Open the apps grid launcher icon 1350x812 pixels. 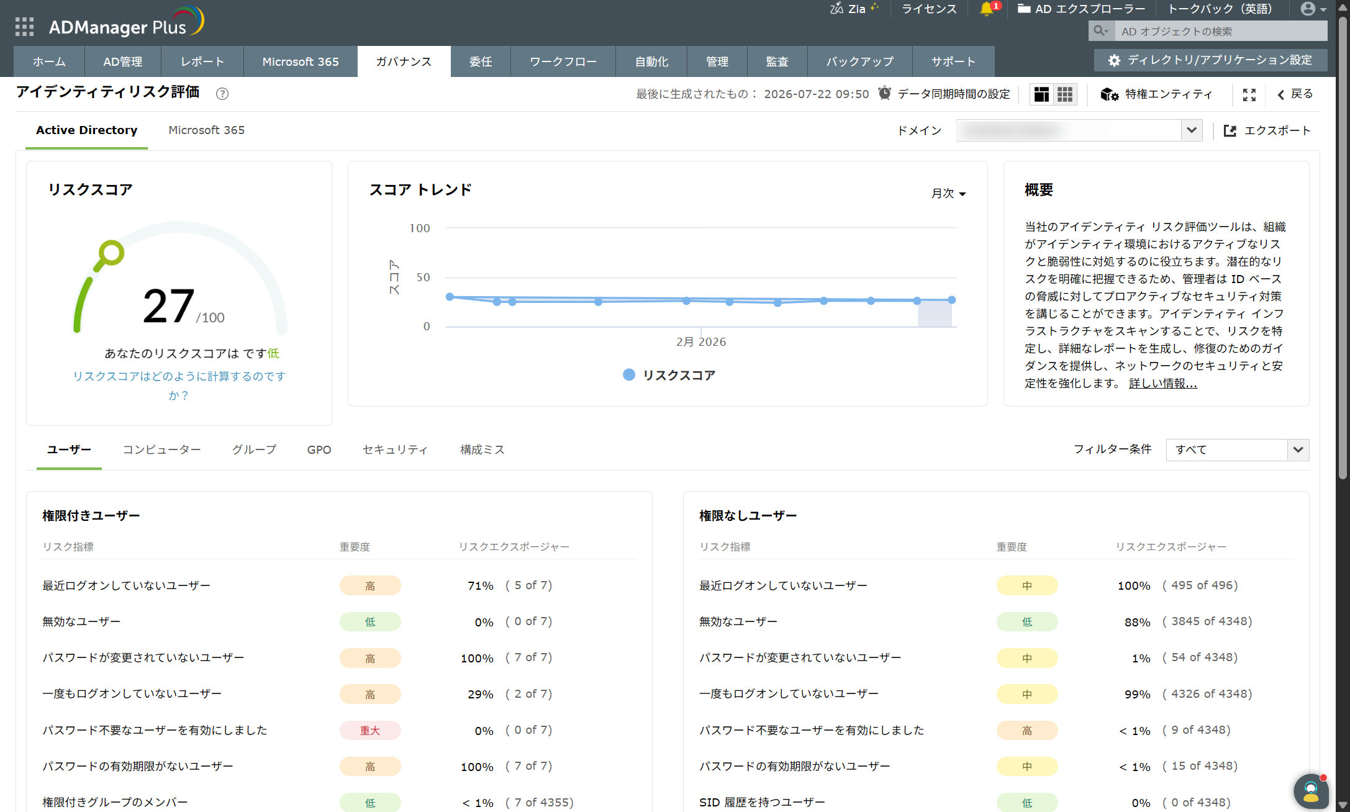[25, 27]
